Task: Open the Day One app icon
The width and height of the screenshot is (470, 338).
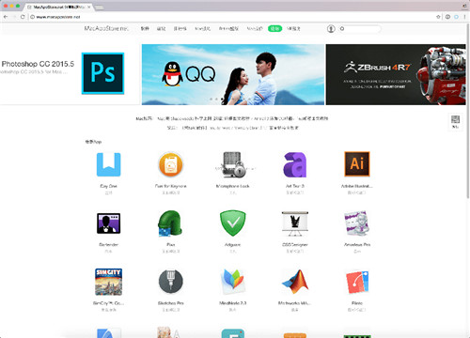Action: [108, 164]
